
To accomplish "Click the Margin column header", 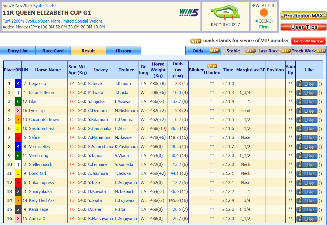I will 243,70.
